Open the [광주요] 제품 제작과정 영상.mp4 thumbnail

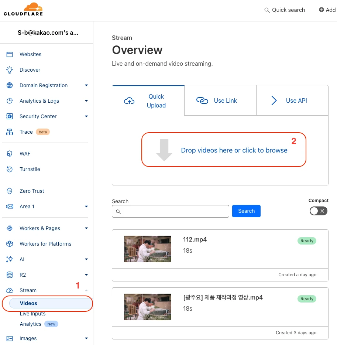coord(148,307)
